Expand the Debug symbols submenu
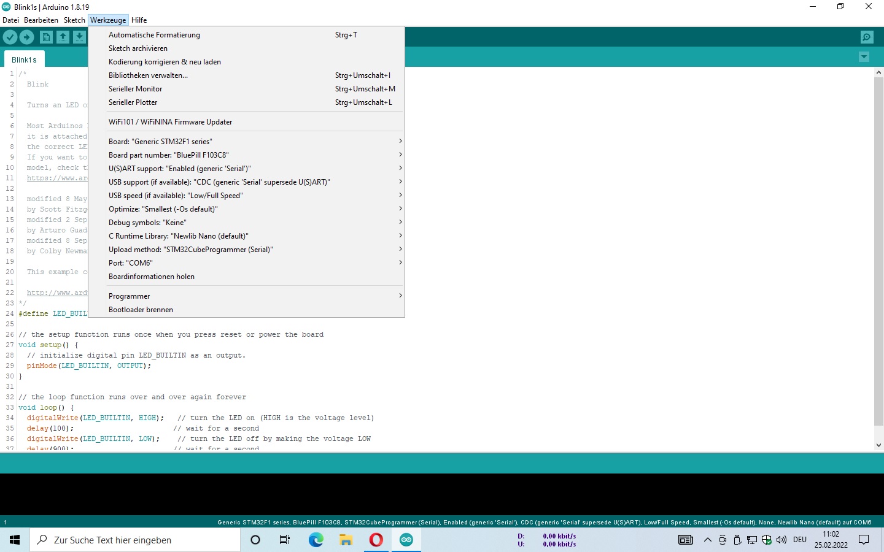The width and height of the screenshot is (884, 552). (246, 223)
